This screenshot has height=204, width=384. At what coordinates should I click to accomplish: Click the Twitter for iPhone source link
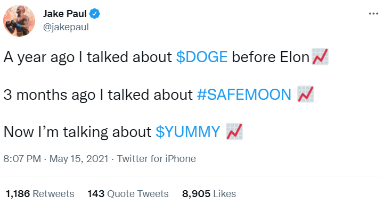(x=157, y=159)
